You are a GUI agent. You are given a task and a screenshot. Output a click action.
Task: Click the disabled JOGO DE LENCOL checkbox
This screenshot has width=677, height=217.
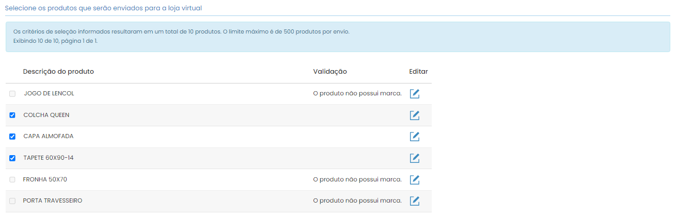pyautogui.click(x=12, y=94)
